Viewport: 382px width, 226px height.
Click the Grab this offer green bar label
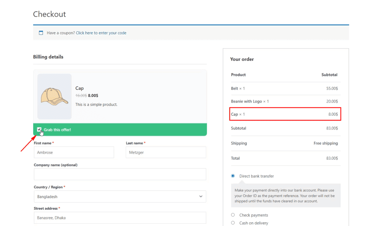point(57,130)
